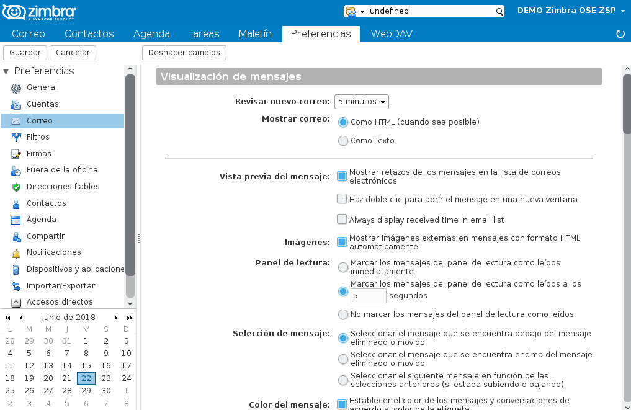Viewport: 631px width, 410px height.
Task: Click sidebar scroll-up arrow
Action: point(130,69)
